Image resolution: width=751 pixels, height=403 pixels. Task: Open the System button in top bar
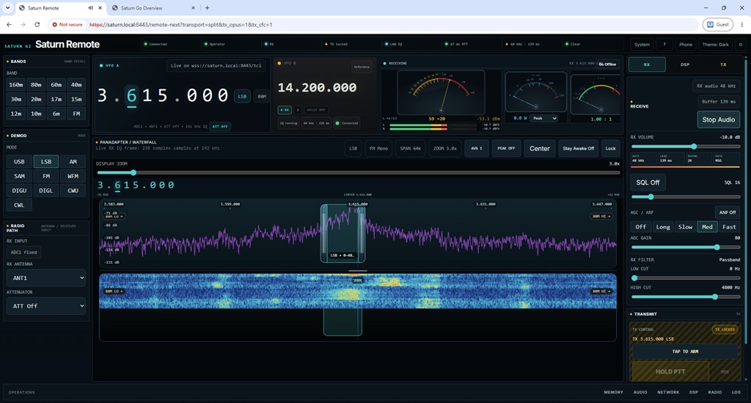coord(642,45)
